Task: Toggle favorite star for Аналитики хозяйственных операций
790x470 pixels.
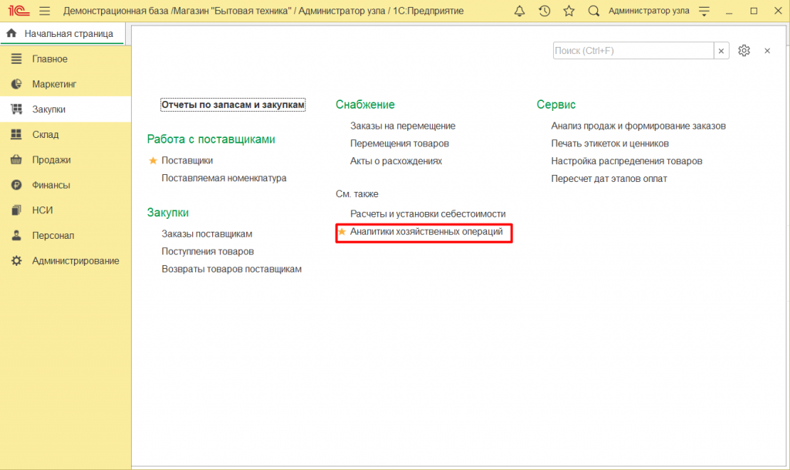Action: coord(342,231)
